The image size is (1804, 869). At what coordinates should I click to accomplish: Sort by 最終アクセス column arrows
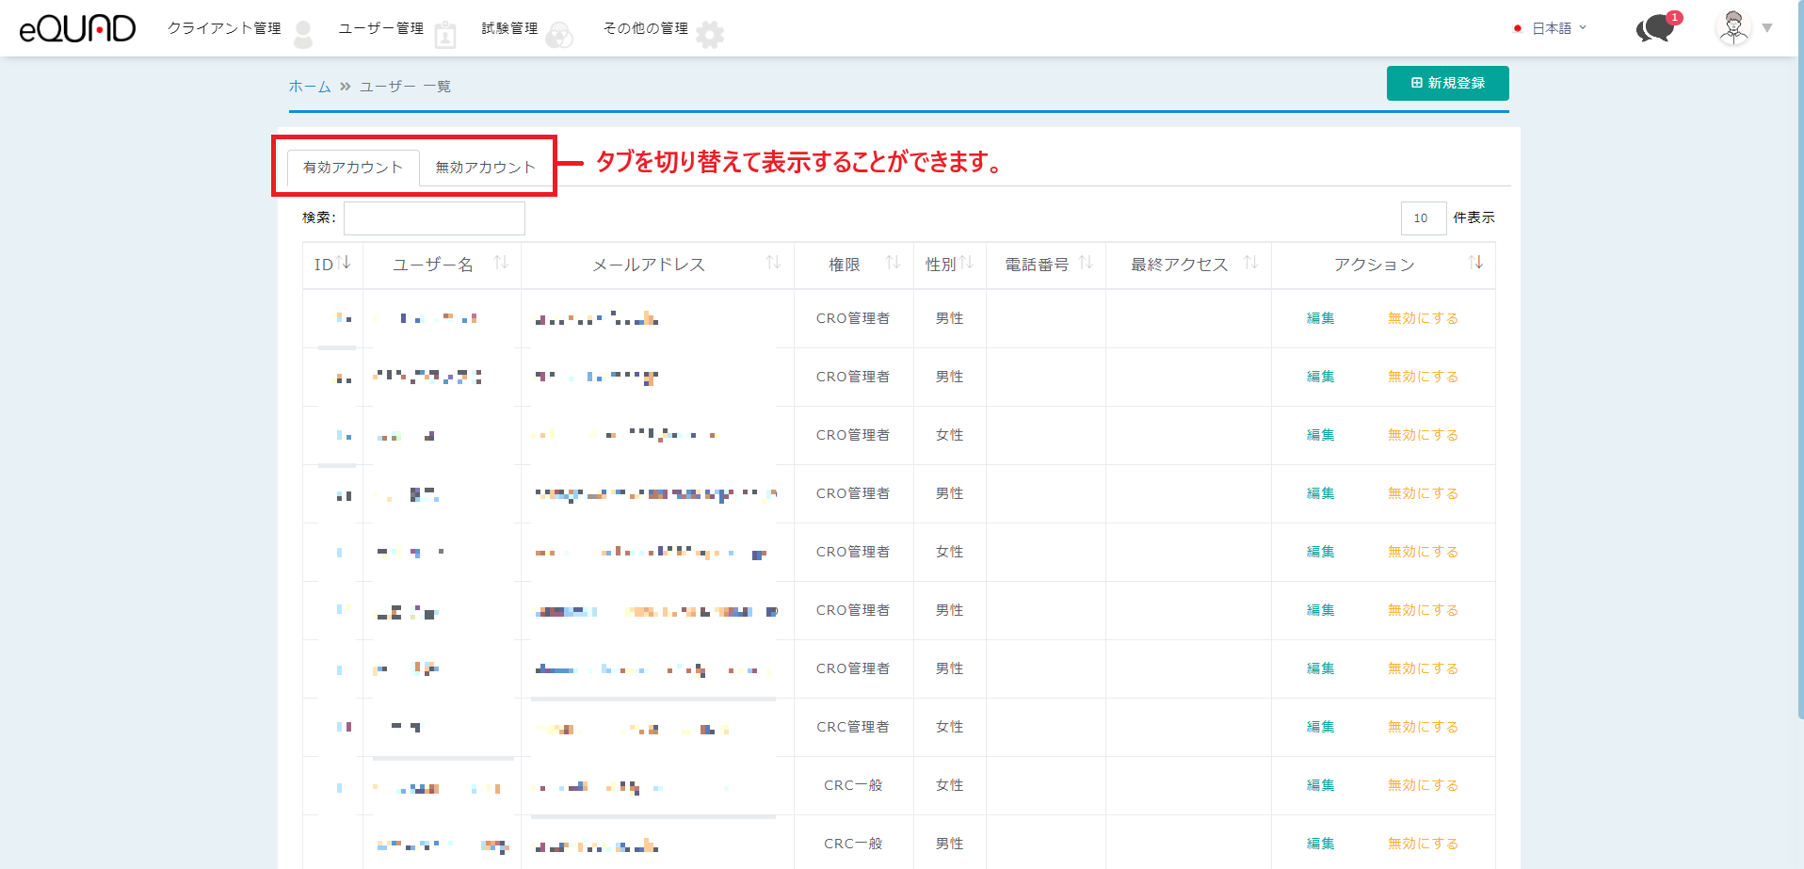point(1250,263)
